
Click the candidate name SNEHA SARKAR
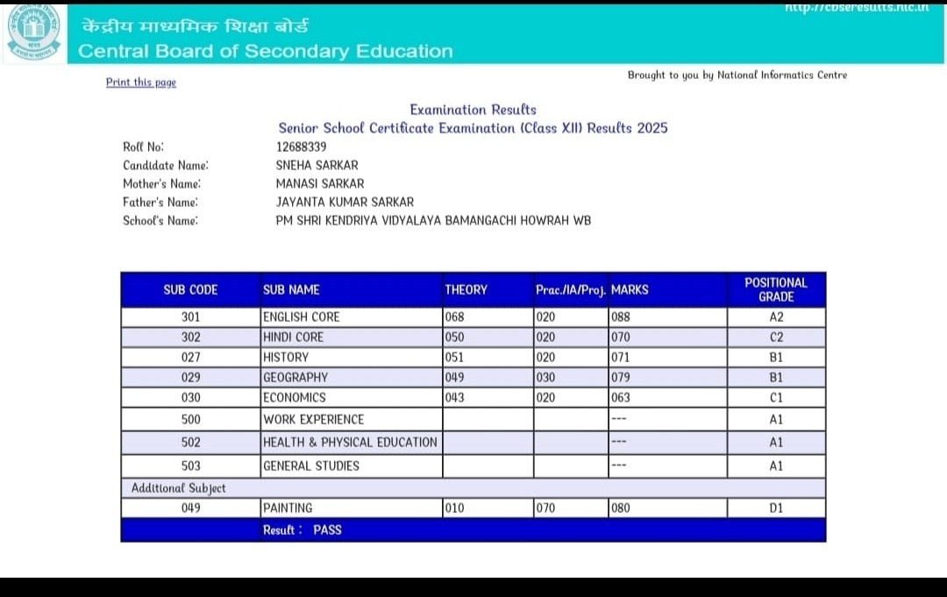coord(317,165)
